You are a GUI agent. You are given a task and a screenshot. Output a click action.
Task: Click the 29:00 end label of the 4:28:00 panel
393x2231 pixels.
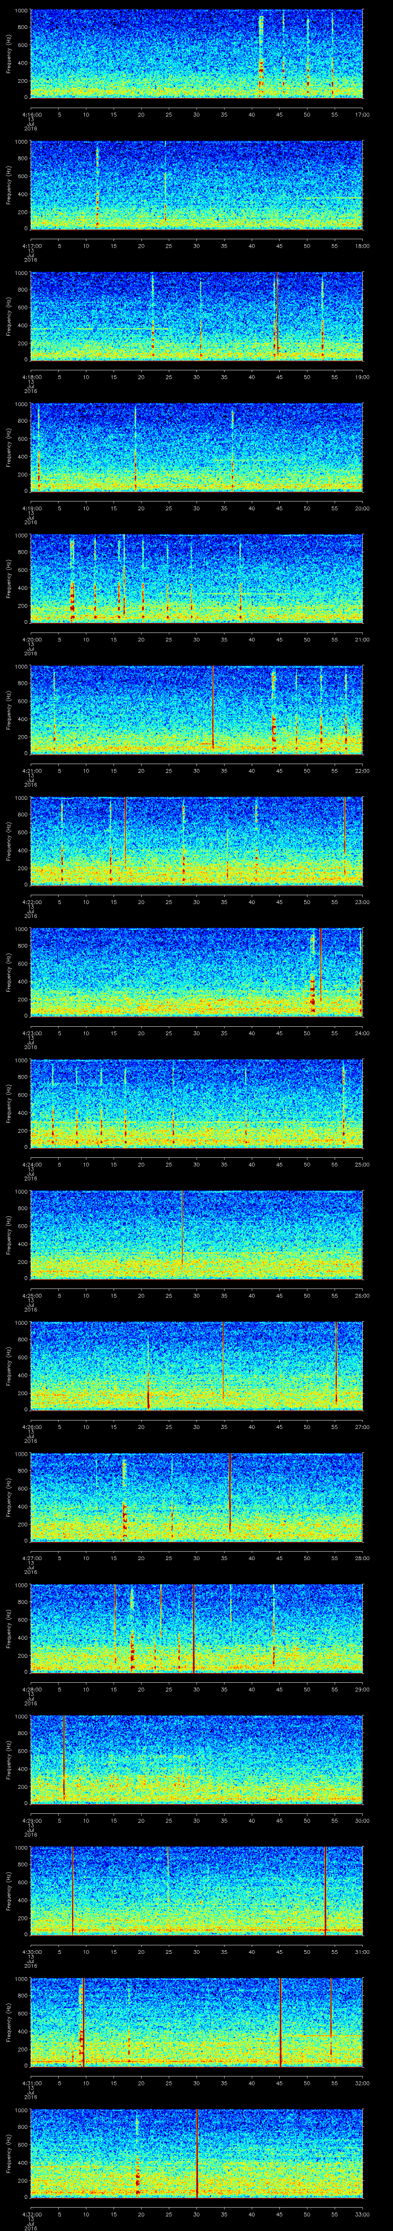pos(362,1689)
